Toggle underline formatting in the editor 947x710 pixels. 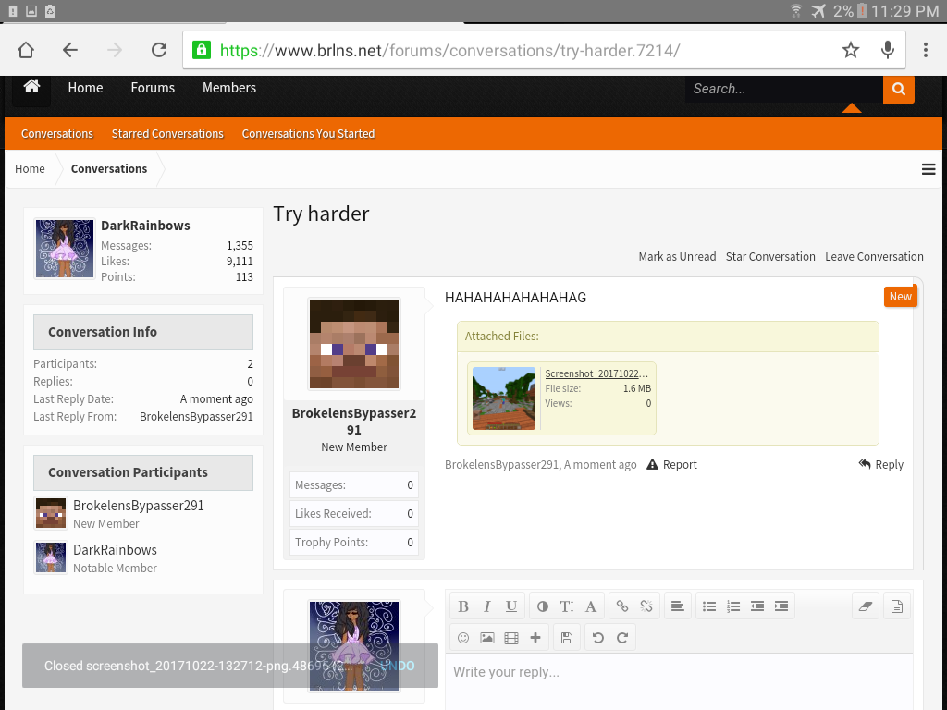(510, 606)
